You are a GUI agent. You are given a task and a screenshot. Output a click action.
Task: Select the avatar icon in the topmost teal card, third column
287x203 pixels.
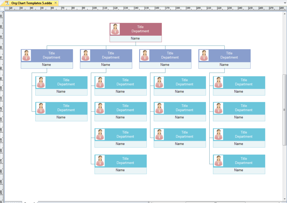tap(159, 82)
